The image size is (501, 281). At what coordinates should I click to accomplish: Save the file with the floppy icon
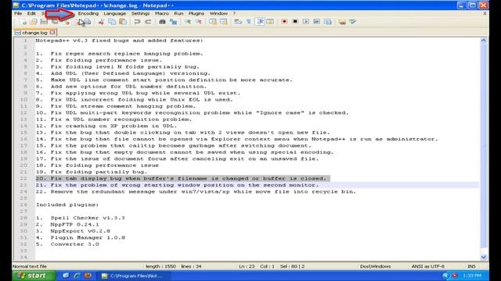pyautogui.click(x=44, y=22)
